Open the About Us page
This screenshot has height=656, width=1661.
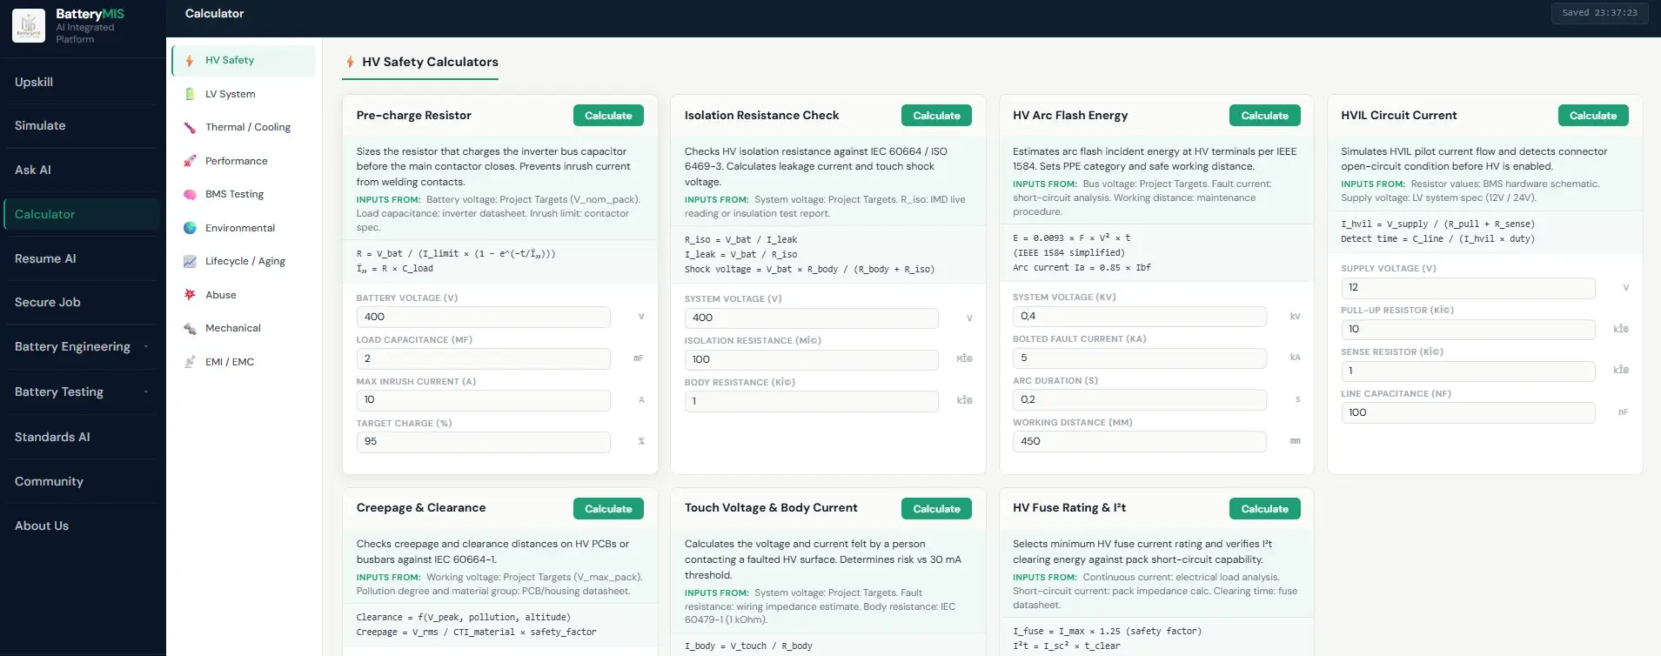pos(81,525)
